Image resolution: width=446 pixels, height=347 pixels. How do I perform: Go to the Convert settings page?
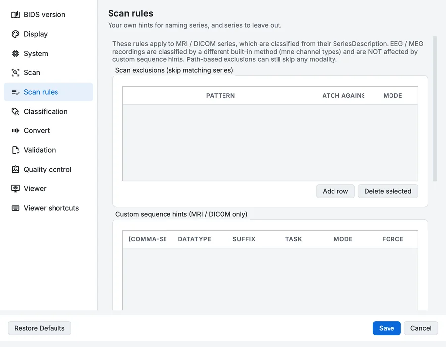tap(49, 130)
